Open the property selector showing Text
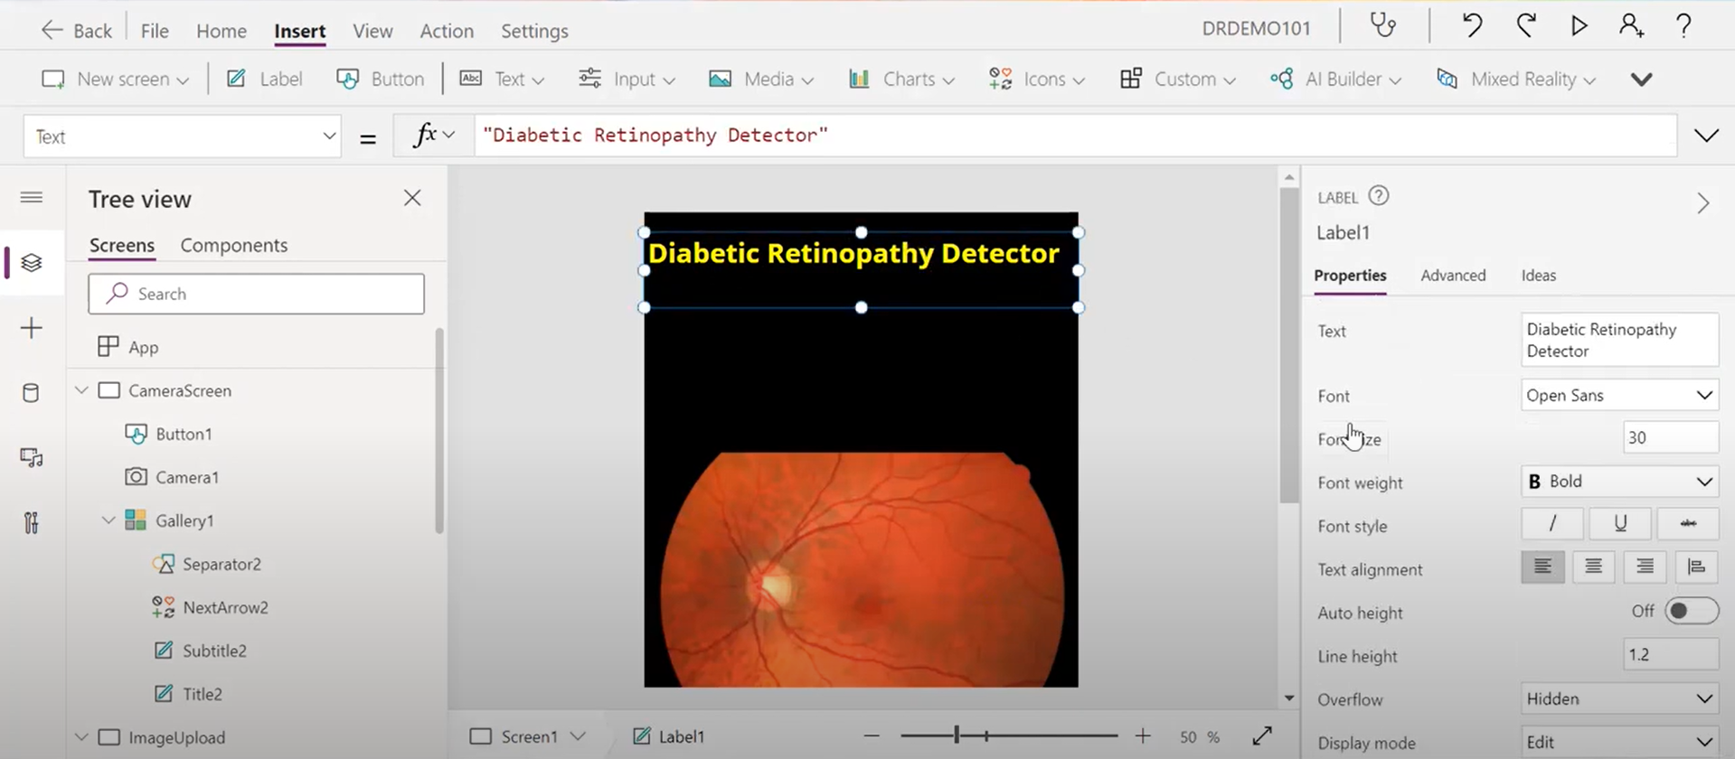This screenshot has height=759, width=1735. (x=183, y=136)
